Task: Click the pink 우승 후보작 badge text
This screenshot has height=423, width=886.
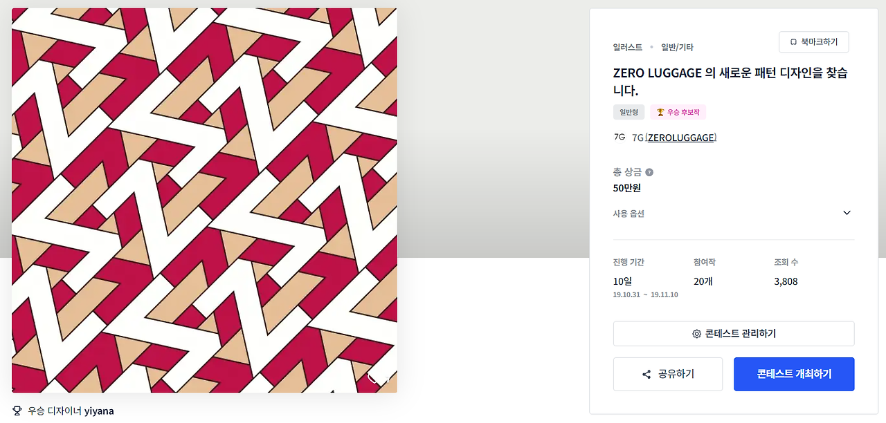Action: pyautogui.click(x=684, y=112)
